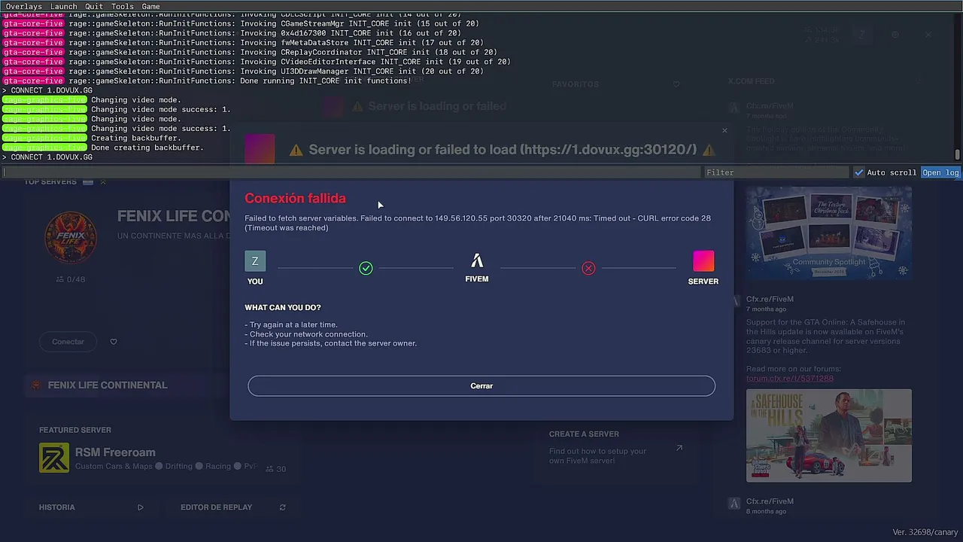Open the Safehouse in the Hills image
Screen dimensions: 963x542
[828, 435]
